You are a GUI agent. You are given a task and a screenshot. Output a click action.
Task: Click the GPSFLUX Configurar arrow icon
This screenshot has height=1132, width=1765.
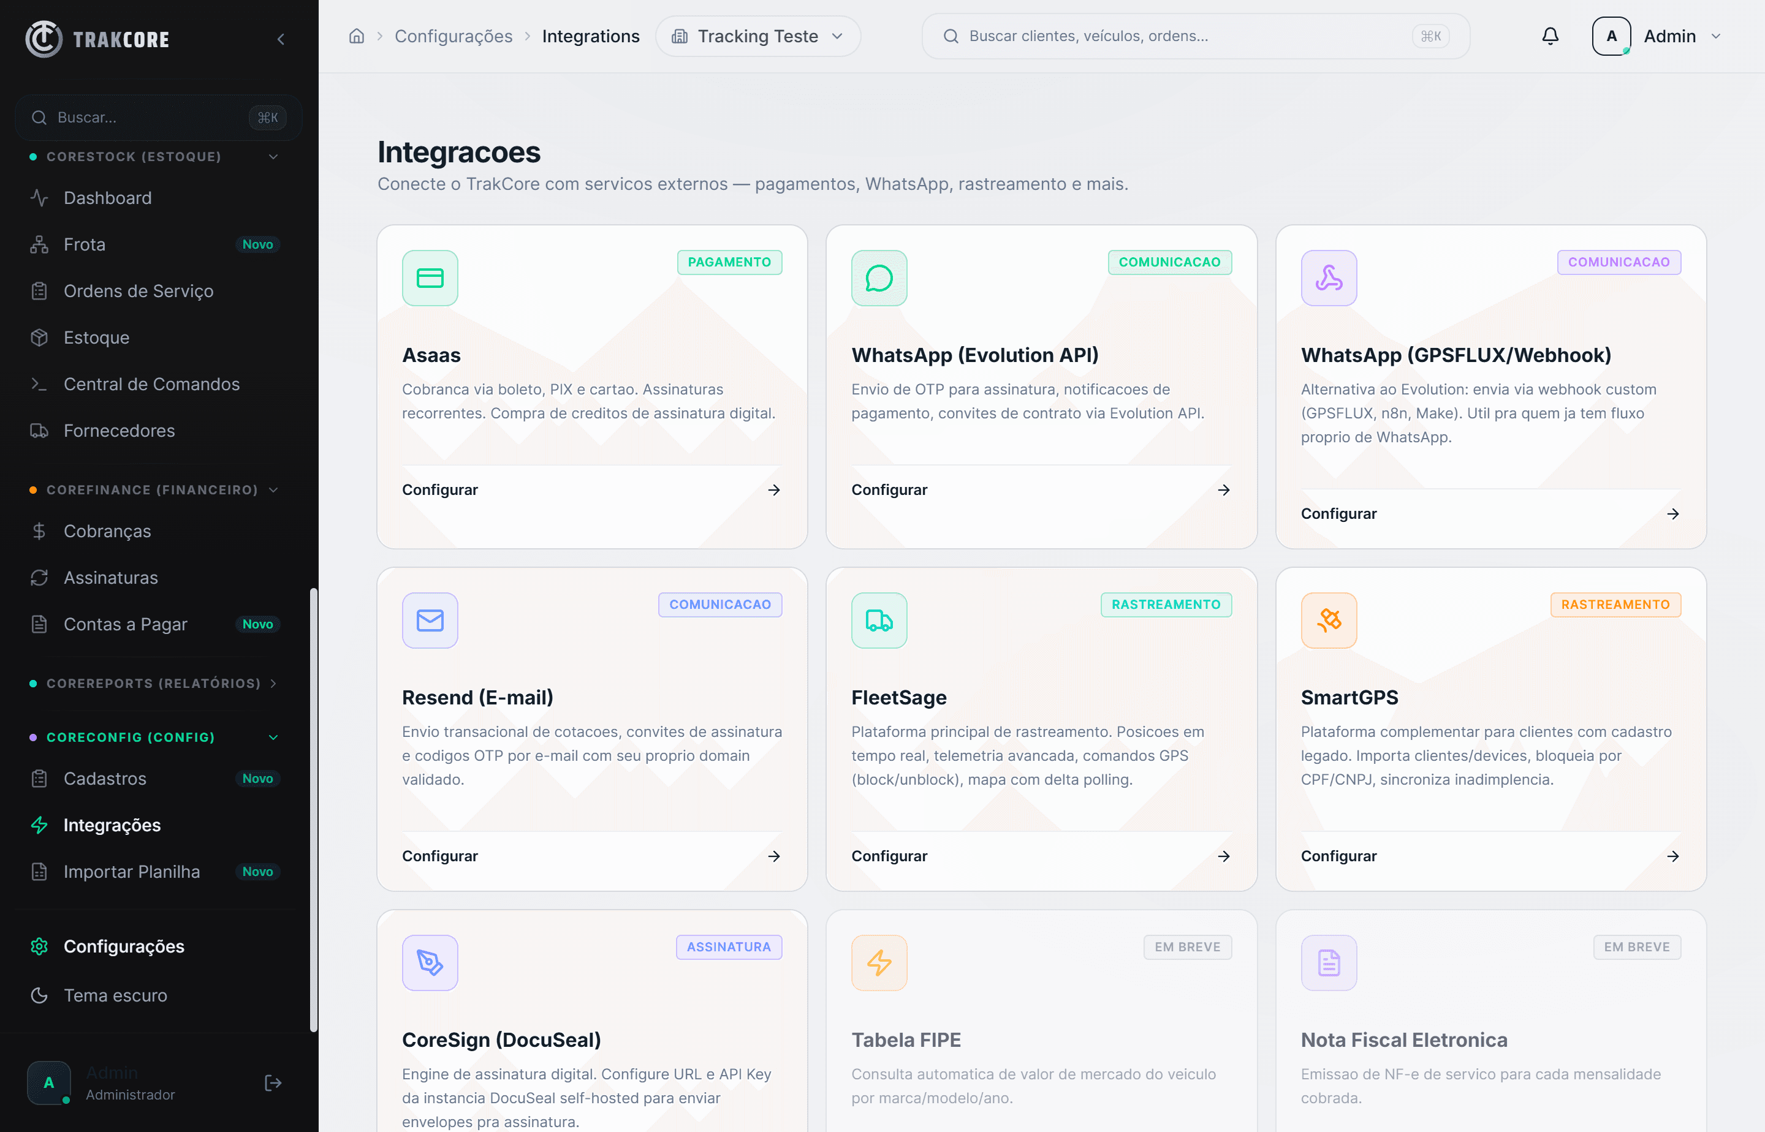[1672, 514]
